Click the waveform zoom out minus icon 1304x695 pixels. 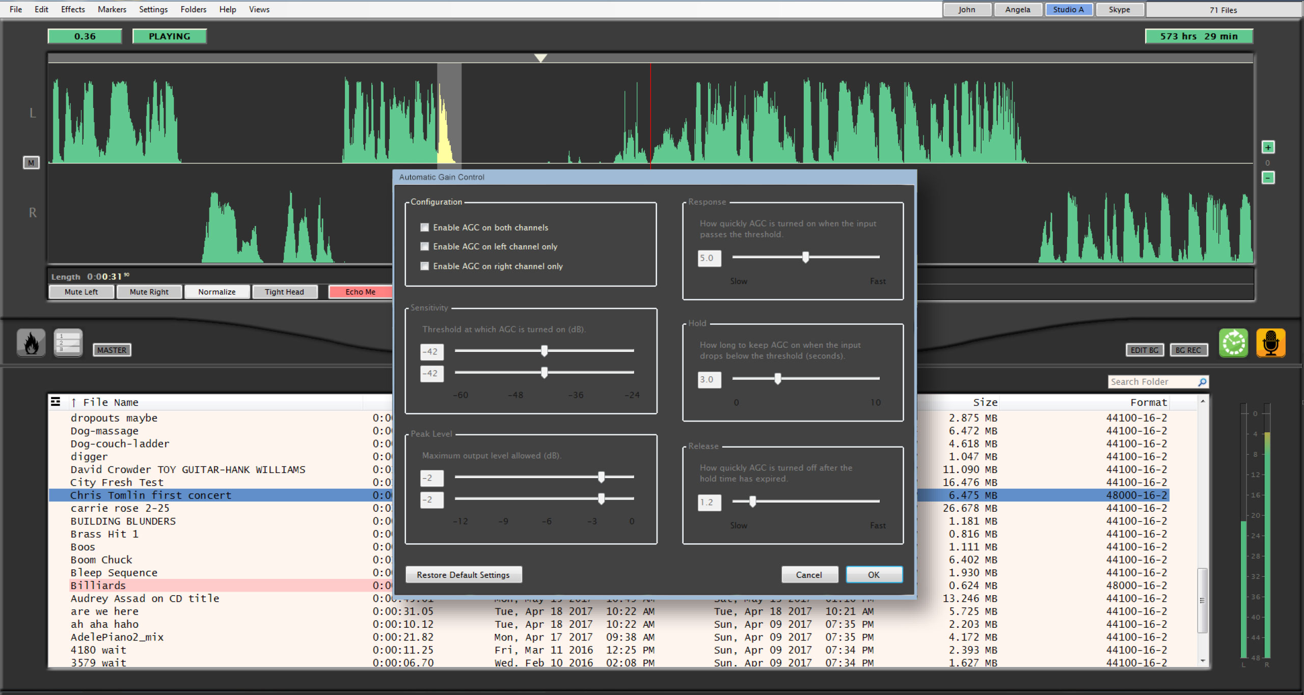(x=1268, y=178)
